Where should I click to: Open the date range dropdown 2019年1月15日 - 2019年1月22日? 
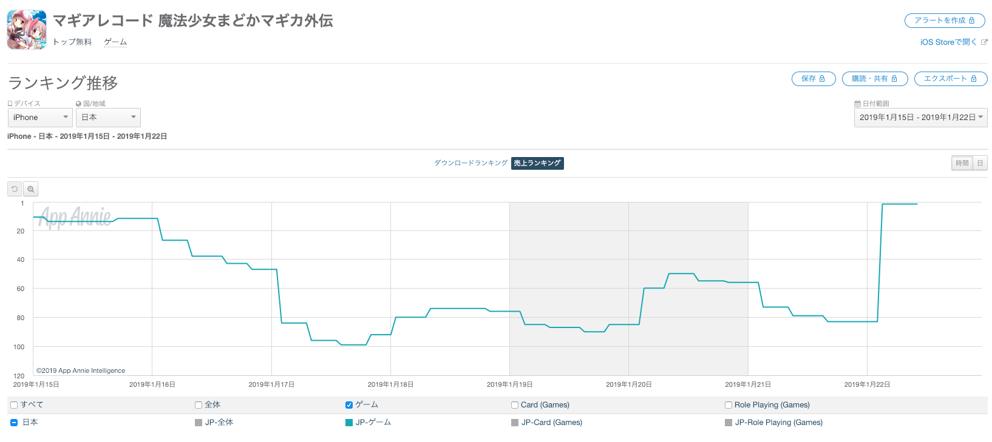point(920,118)
